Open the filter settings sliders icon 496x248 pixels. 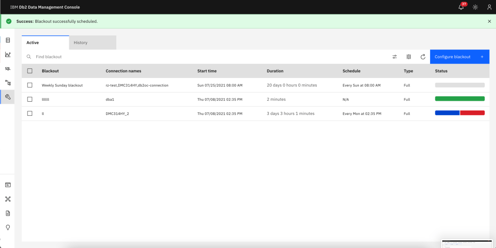pyautogui.click(x=395, y=57)
